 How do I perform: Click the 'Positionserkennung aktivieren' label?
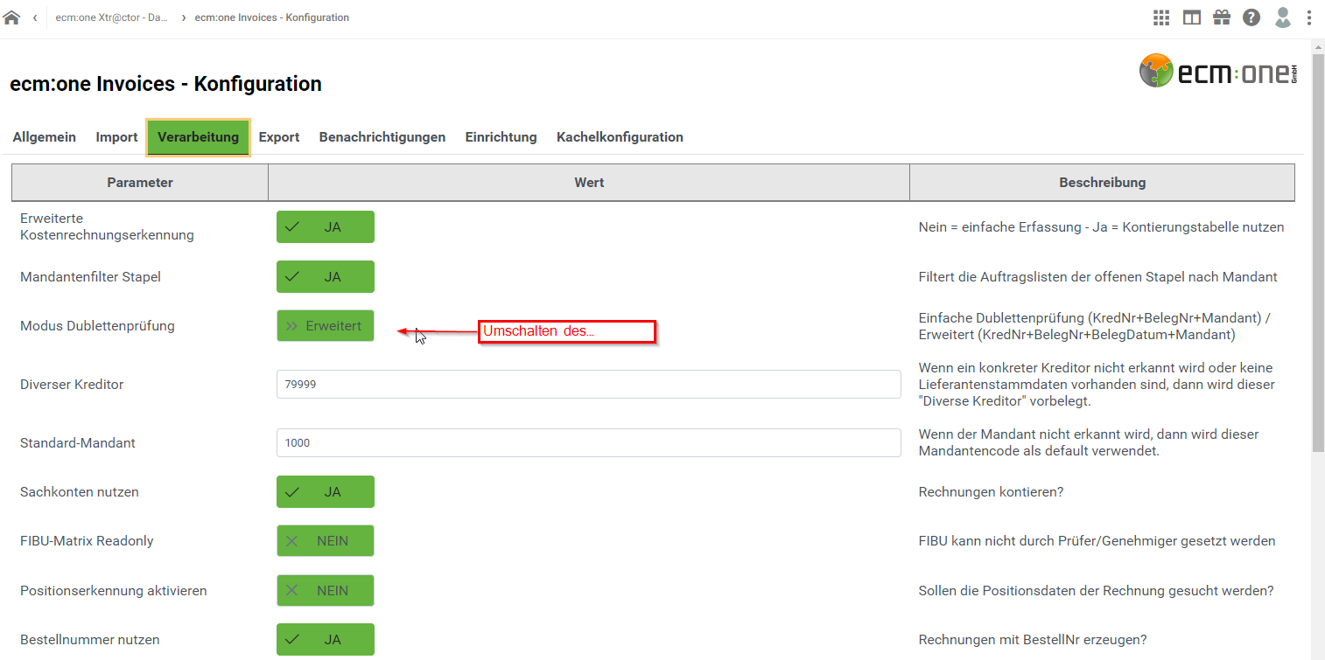(114, 591)
